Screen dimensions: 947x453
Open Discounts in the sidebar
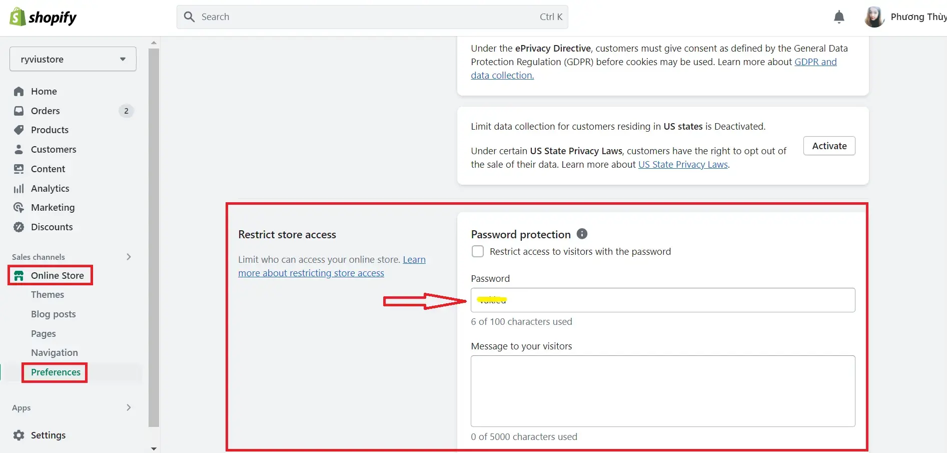pyautogui.click(x=52, y=227)
